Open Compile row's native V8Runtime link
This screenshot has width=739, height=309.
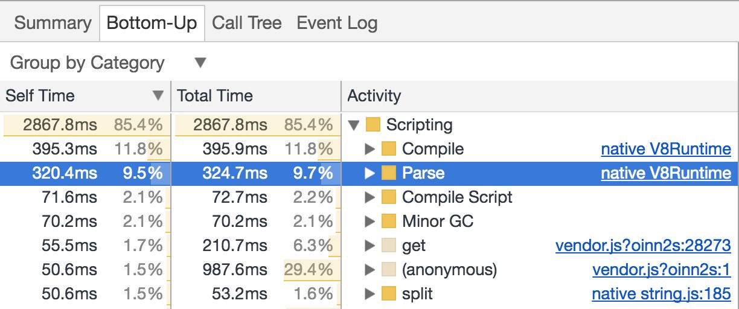[x=665, y=149]
